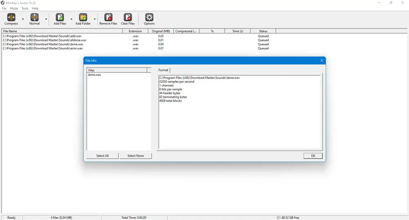This screenshot has width=409, height=220.
Task: Sort by the Original (MB) column header
Action: click(x=161, y=31)
